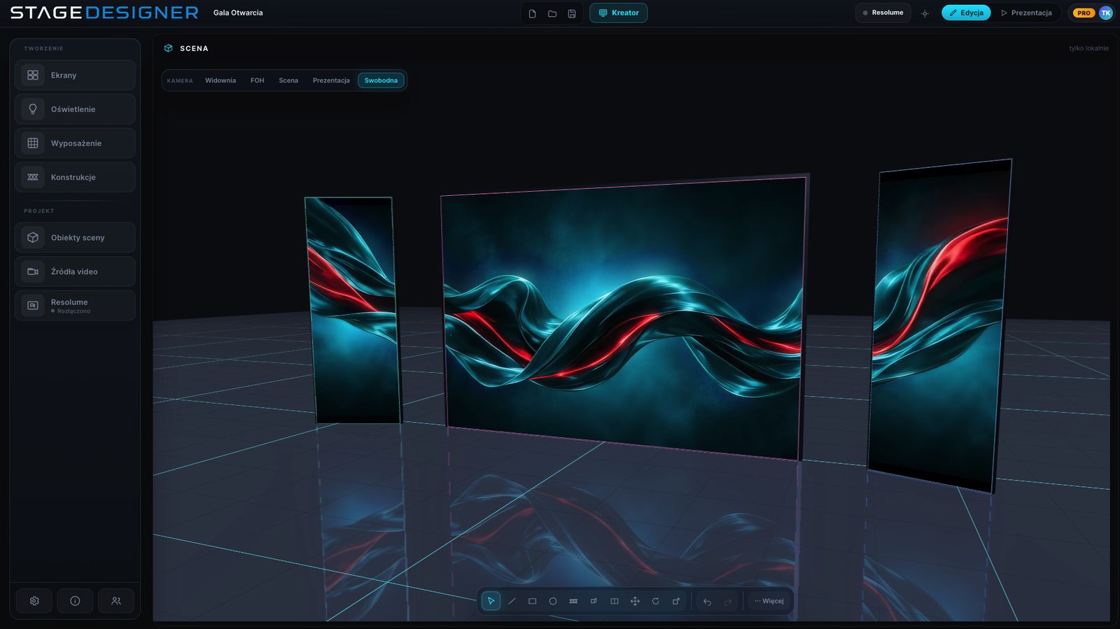This screenshot has width=1120, height=629.
Task: Click the PRO badge
Action: coord(1084,13)
